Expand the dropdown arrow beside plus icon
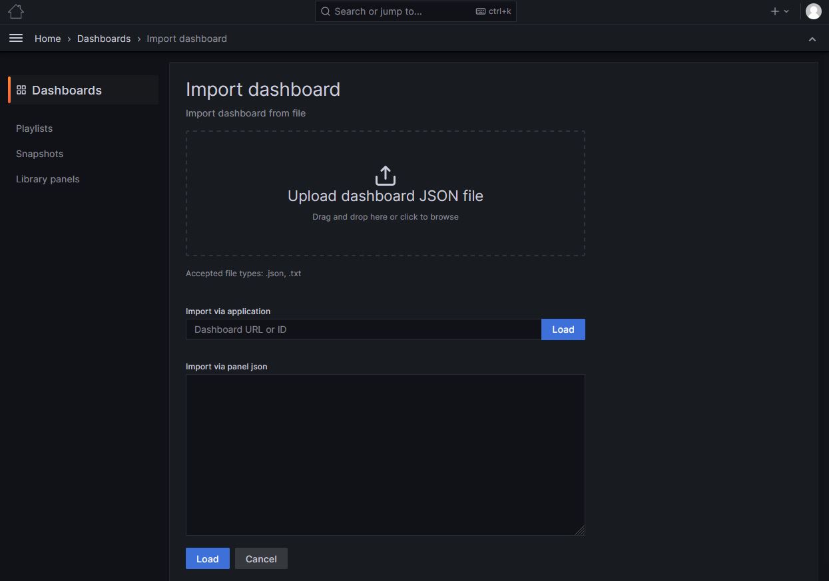This screenshot has height=581, width=829. pyautogui.click(x=786, y=11)
